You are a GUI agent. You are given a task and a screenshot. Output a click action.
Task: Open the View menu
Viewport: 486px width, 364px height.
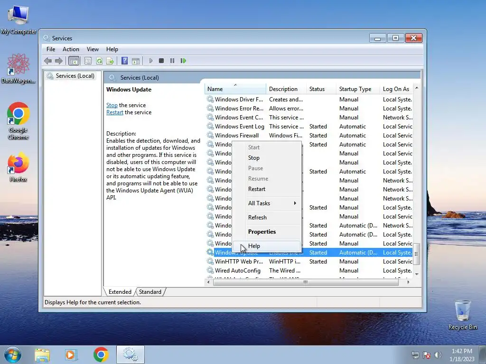93,49
